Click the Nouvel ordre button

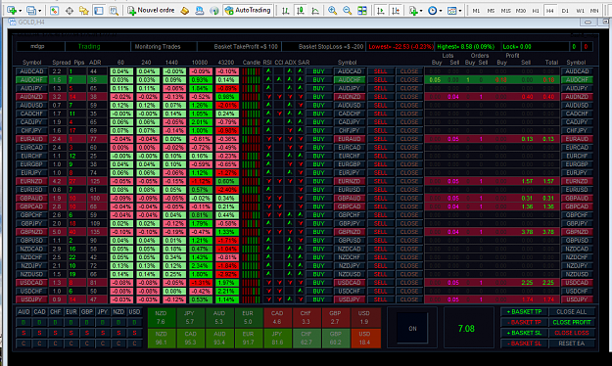point(151,10)
